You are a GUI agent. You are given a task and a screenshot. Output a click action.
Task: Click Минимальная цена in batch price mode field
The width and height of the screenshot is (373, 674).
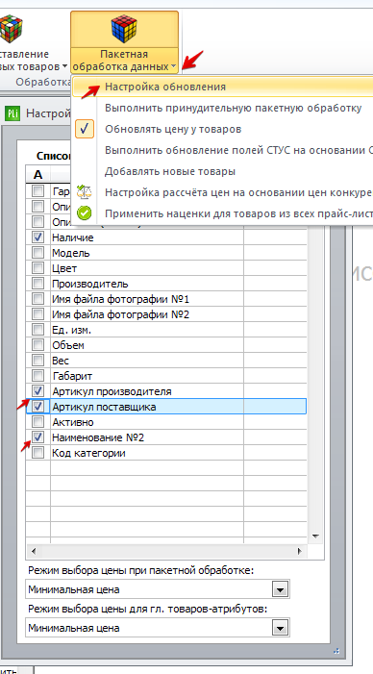pyautogui.click(x=74, y=589)
